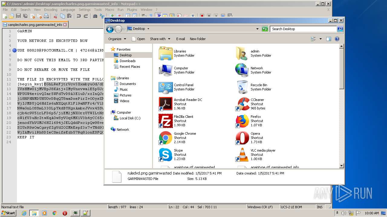Screen dimensions: 387x217
Task: Select the Acrobat Reader DC shortcut
Action: (166, 104)
